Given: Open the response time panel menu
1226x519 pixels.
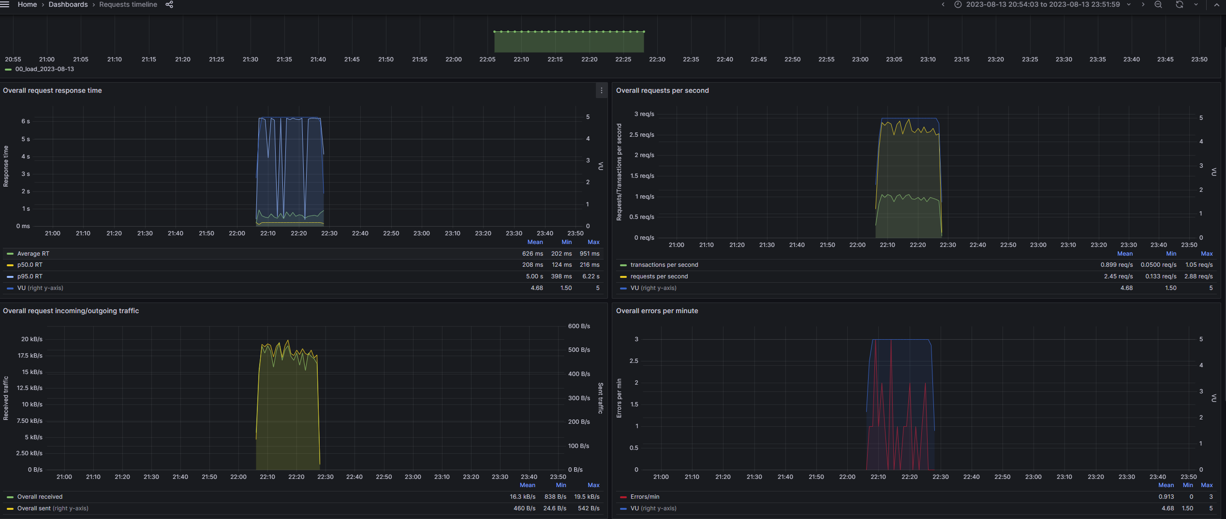Looking at the screenshot, I should pos(601,90).
